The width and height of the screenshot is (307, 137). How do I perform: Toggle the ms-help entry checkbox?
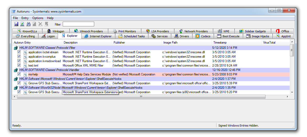[x=19, y=74]
